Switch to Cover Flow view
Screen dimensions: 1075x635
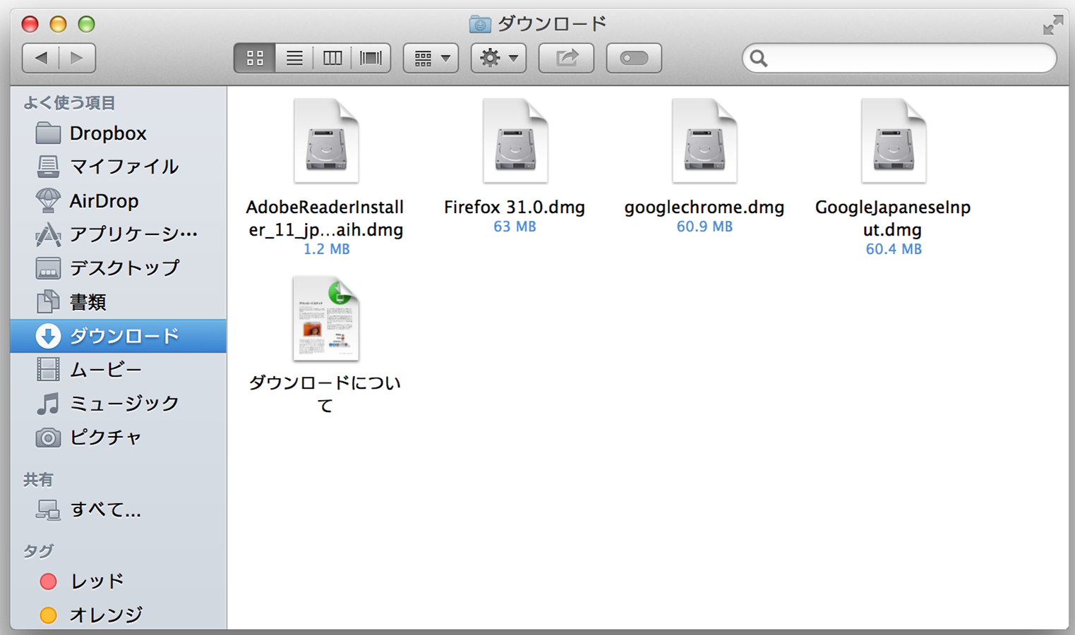[371, 58]
